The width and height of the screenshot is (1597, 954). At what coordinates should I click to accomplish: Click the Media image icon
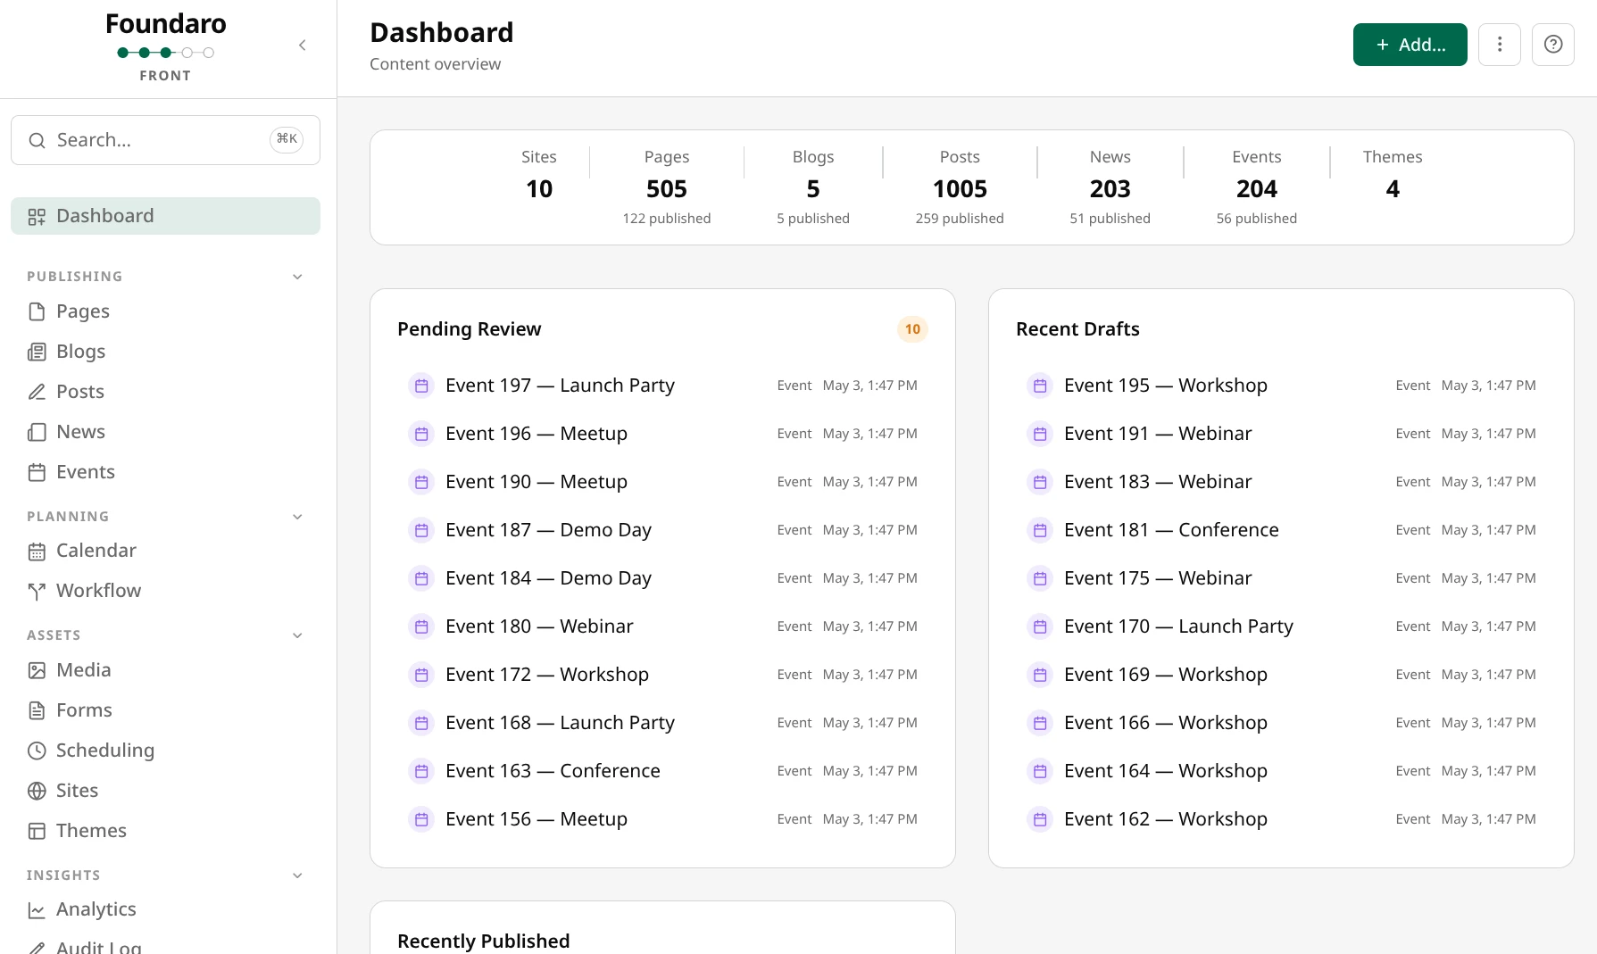[x=37, y=670]
